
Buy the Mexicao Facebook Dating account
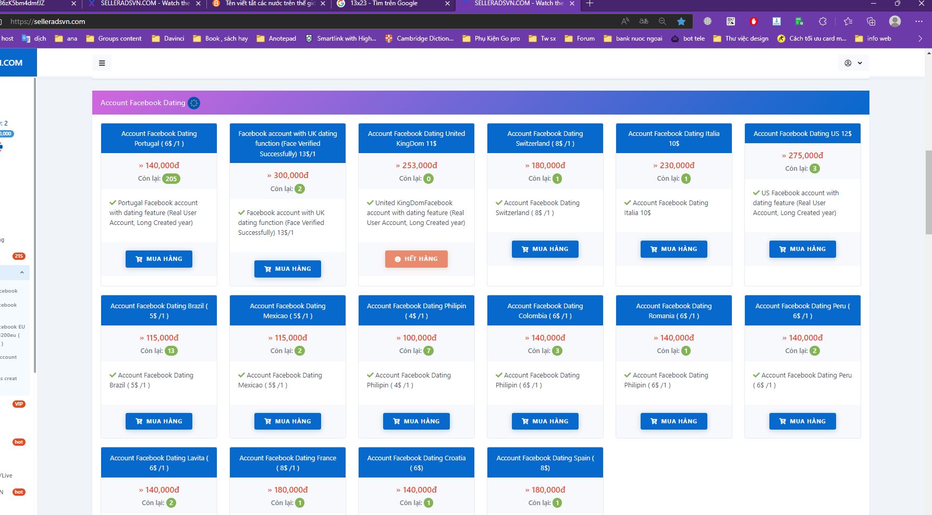288,421
